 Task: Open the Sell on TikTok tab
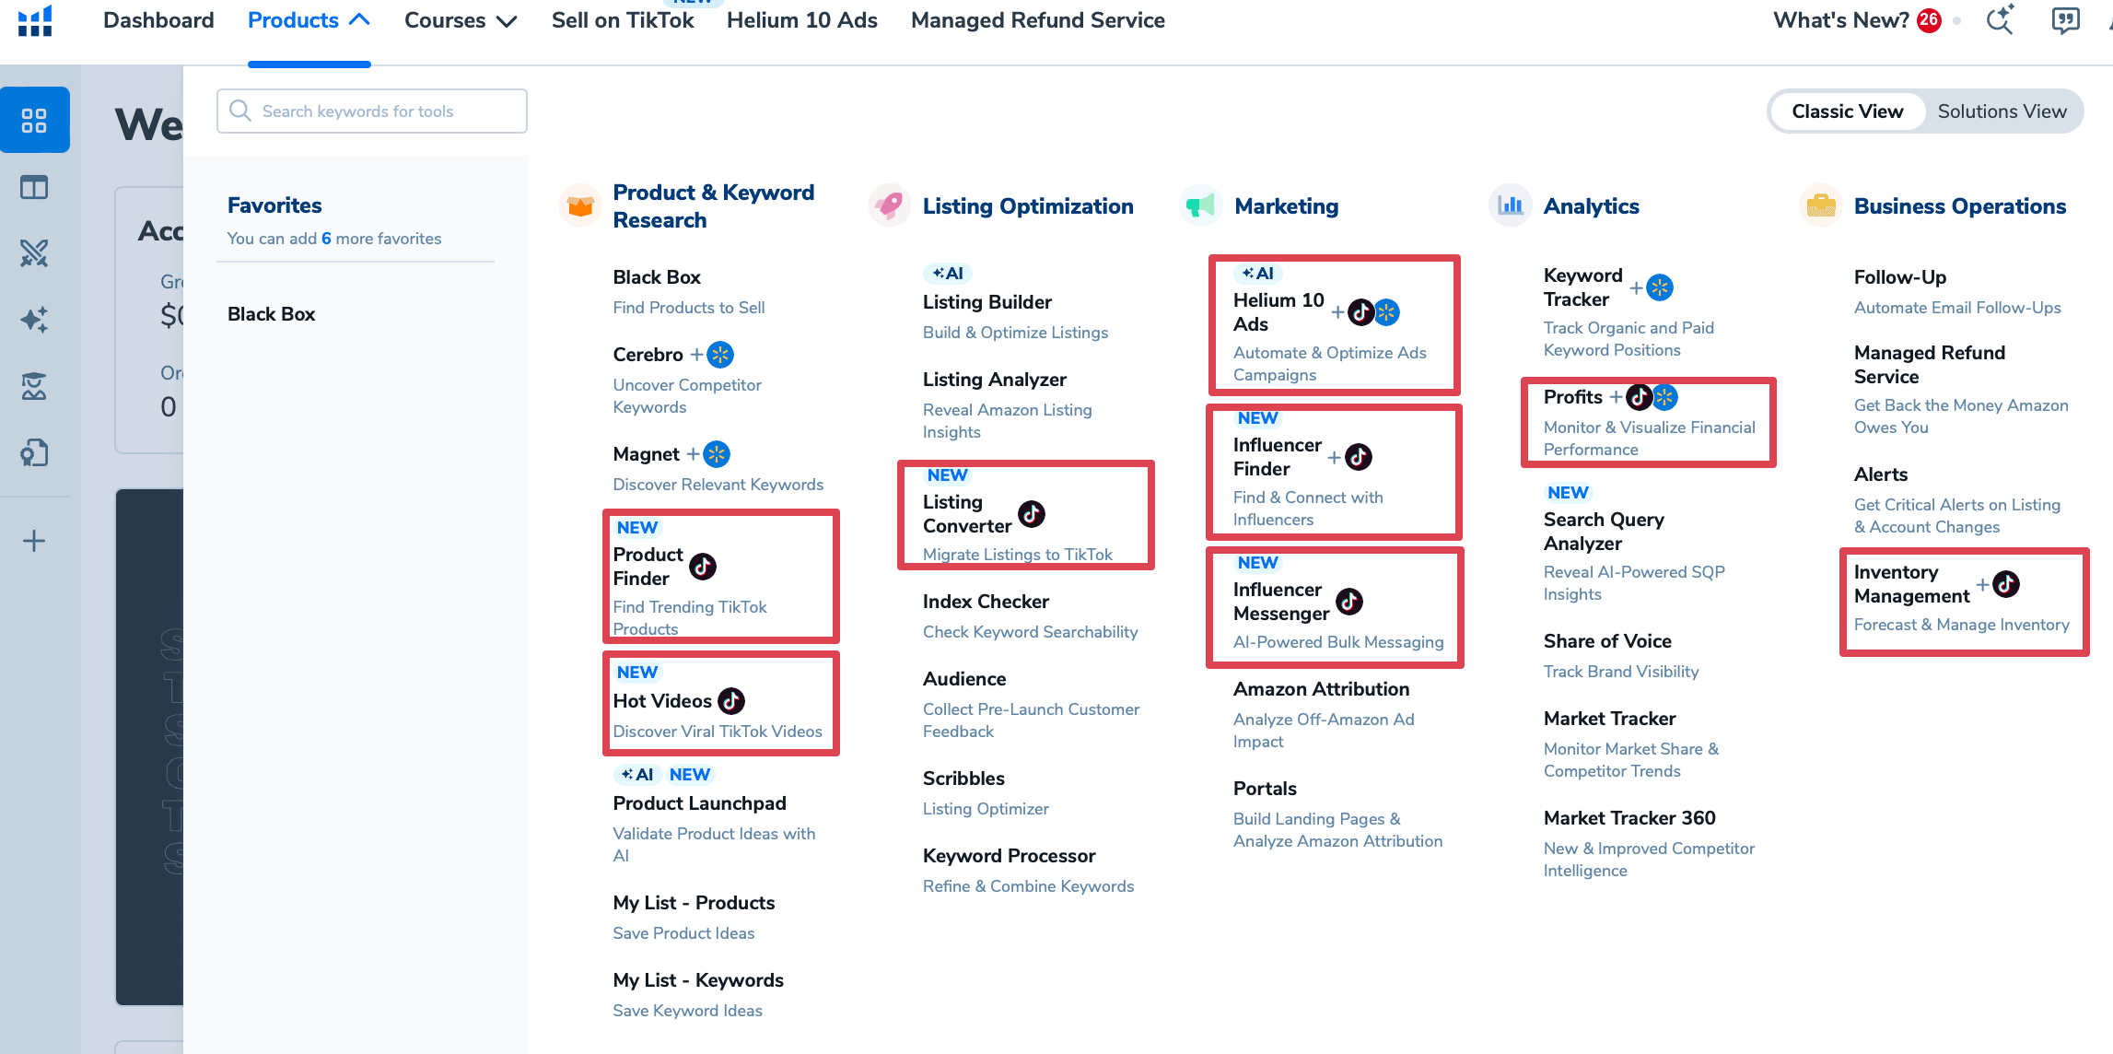click(623, 20)
